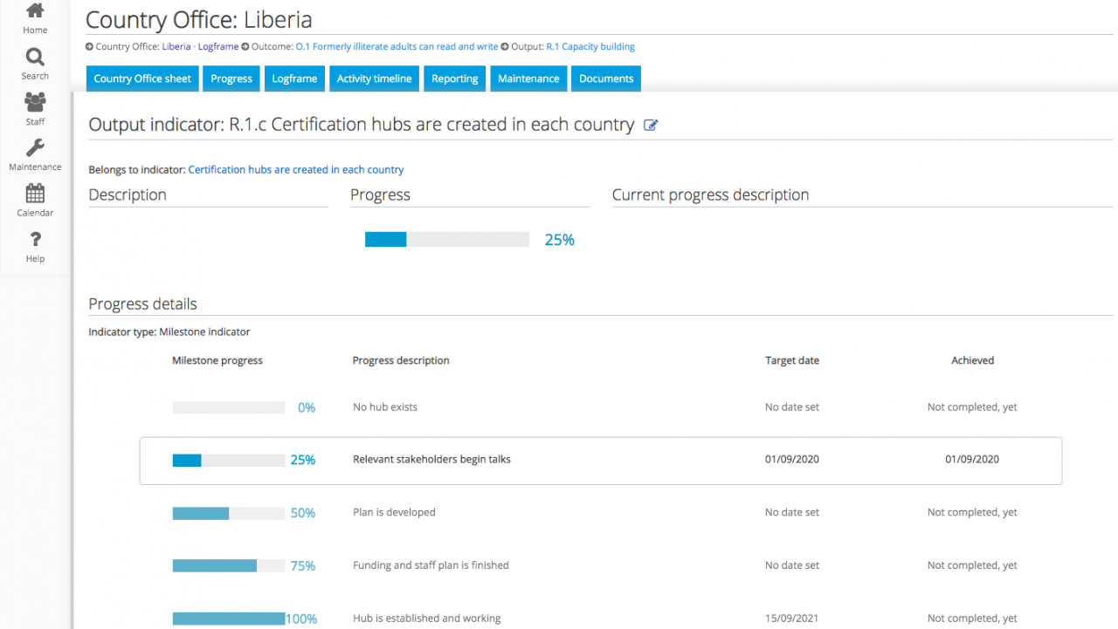Select the Logframe tab

click(294, 79)
